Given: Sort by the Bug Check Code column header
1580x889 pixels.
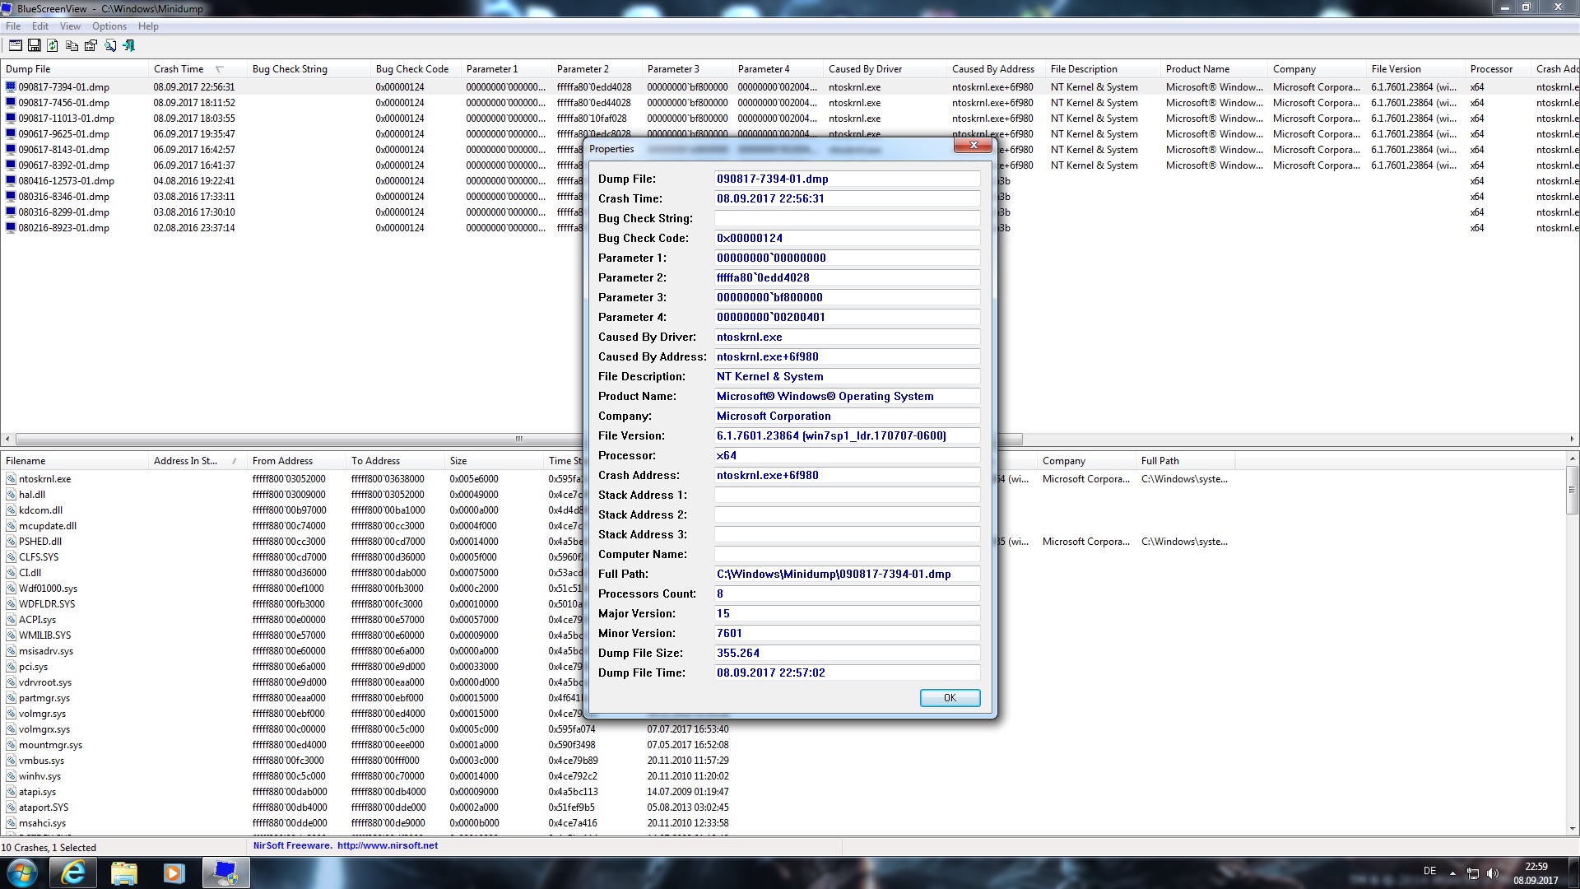Looking at the screenshot, I should click(416, 69).
